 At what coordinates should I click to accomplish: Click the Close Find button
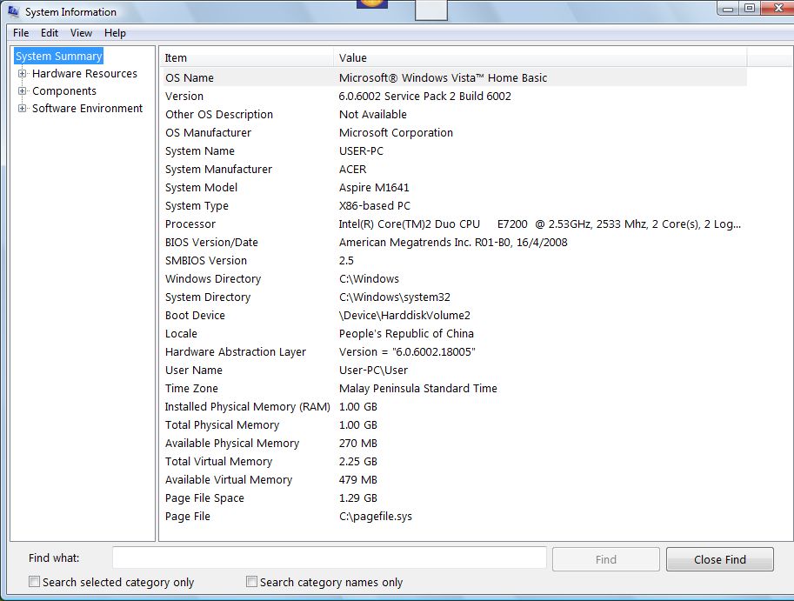pyautogui.click(x=719, y=559)
